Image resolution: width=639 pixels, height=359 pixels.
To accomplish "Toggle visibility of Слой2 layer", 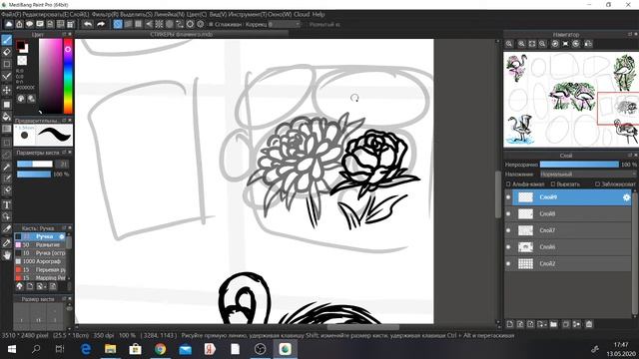I will pos(508,263).
